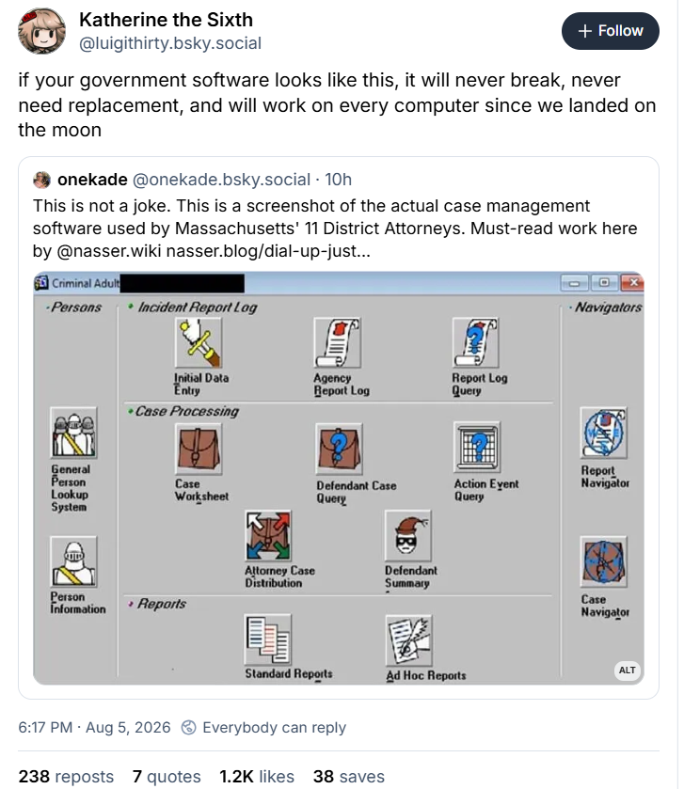
Task: View the 238 reposts list
Action: tap(66, 776)
